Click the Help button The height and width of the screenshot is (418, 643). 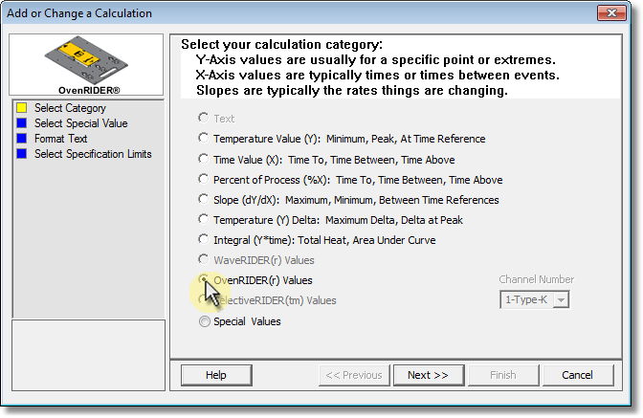tap(216, 375)
